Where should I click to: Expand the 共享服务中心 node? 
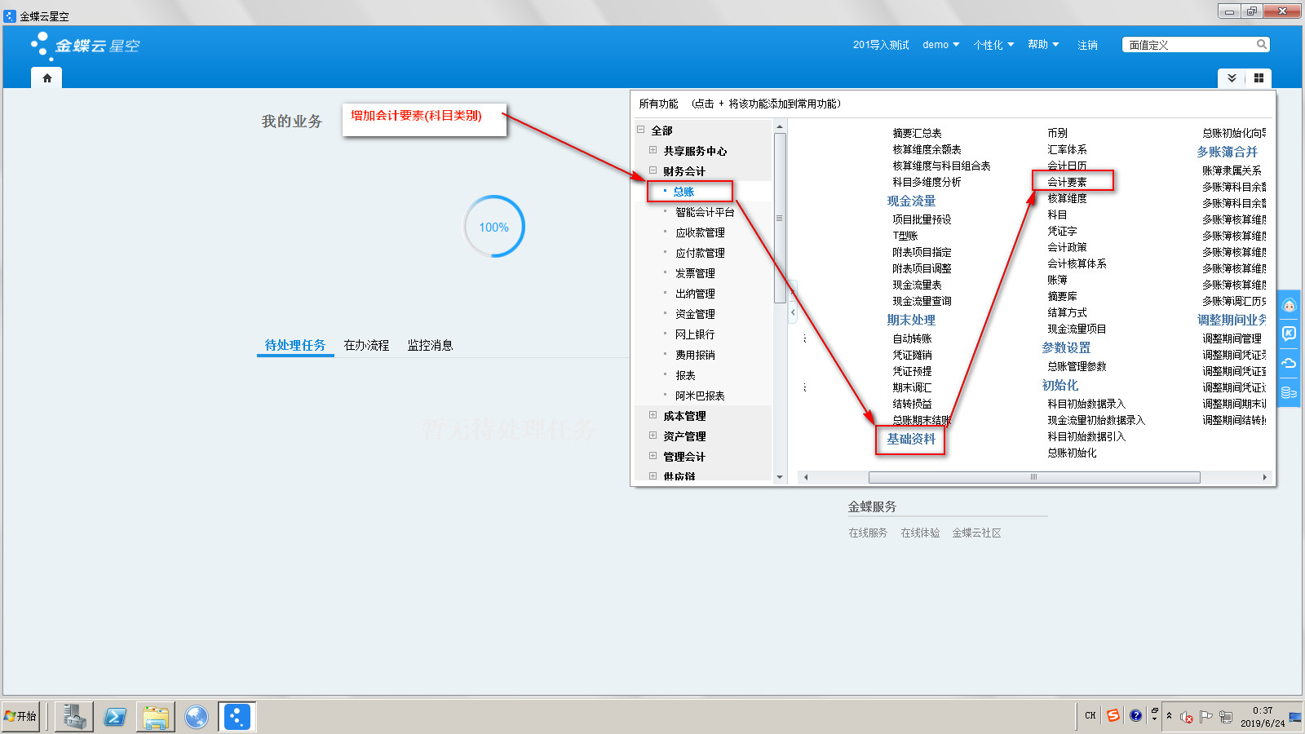(652, 149)
